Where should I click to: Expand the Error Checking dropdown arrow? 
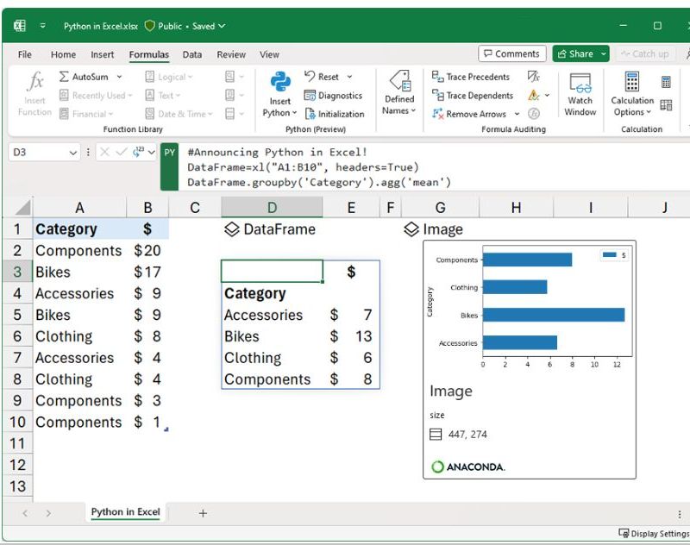coord(547,95)
